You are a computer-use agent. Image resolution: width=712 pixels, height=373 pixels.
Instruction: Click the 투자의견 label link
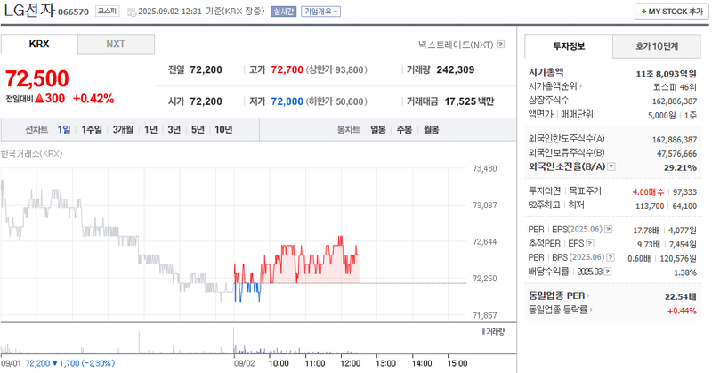(545, 191)
